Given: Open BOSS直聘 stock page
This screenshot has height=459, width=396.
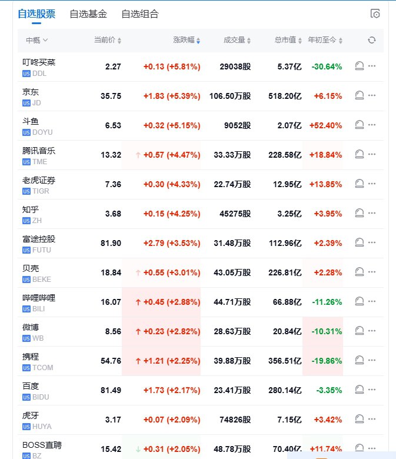Looking at the screenshot, I should 42,445.
